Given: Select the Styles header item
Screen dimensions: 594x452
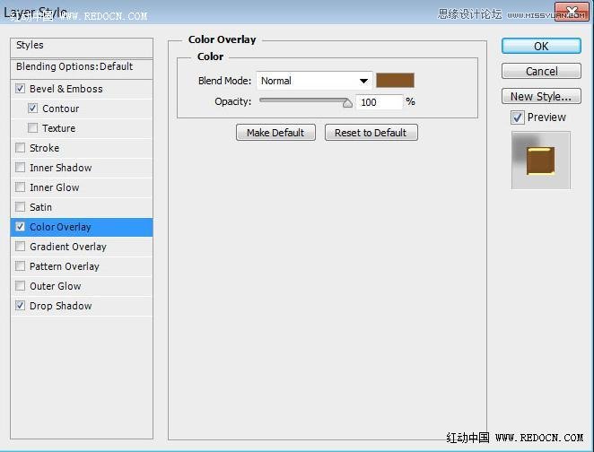Looking at the screenshot, I should [30, 45].
